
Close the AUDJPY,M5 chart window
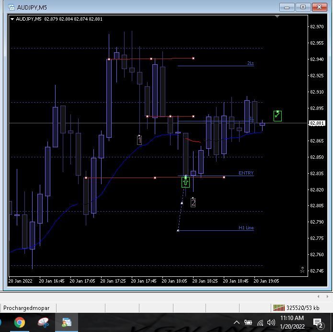(x=319, y=8)
